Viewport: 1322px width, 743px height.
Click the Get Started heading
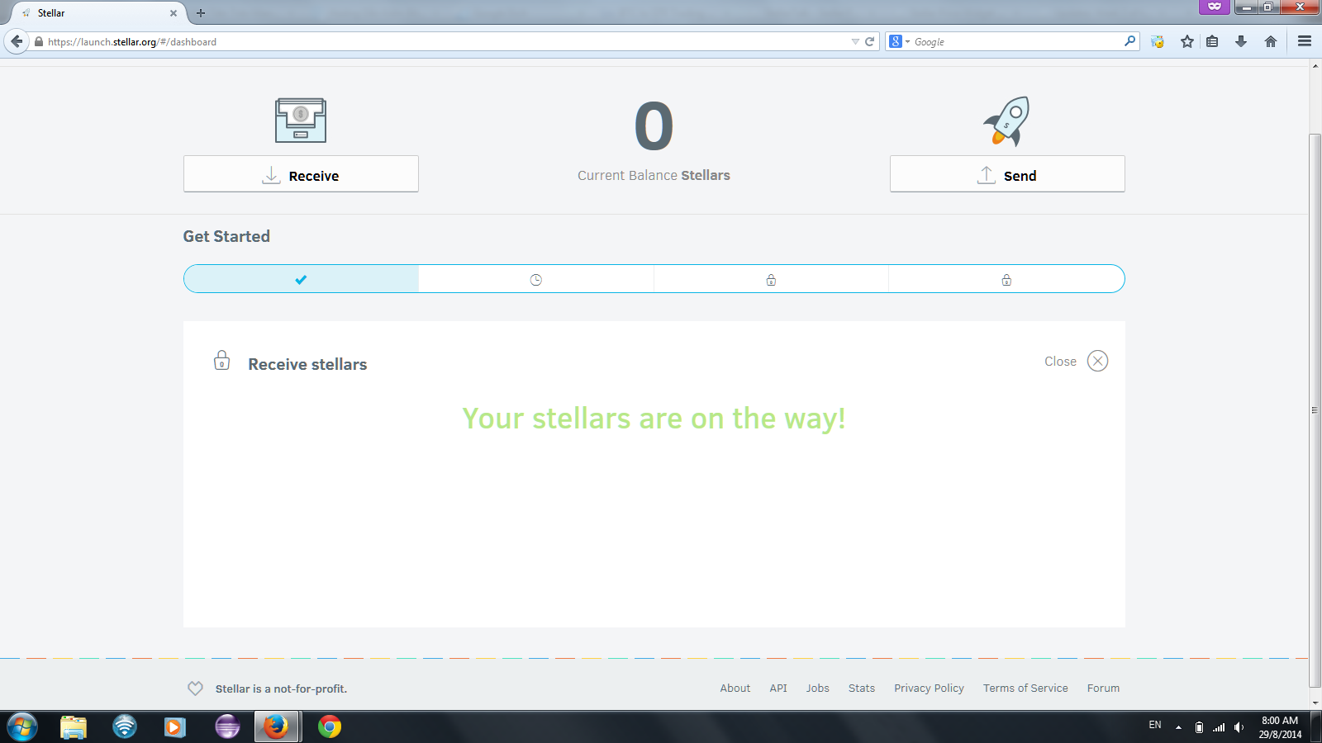click(x=226, y=236)
